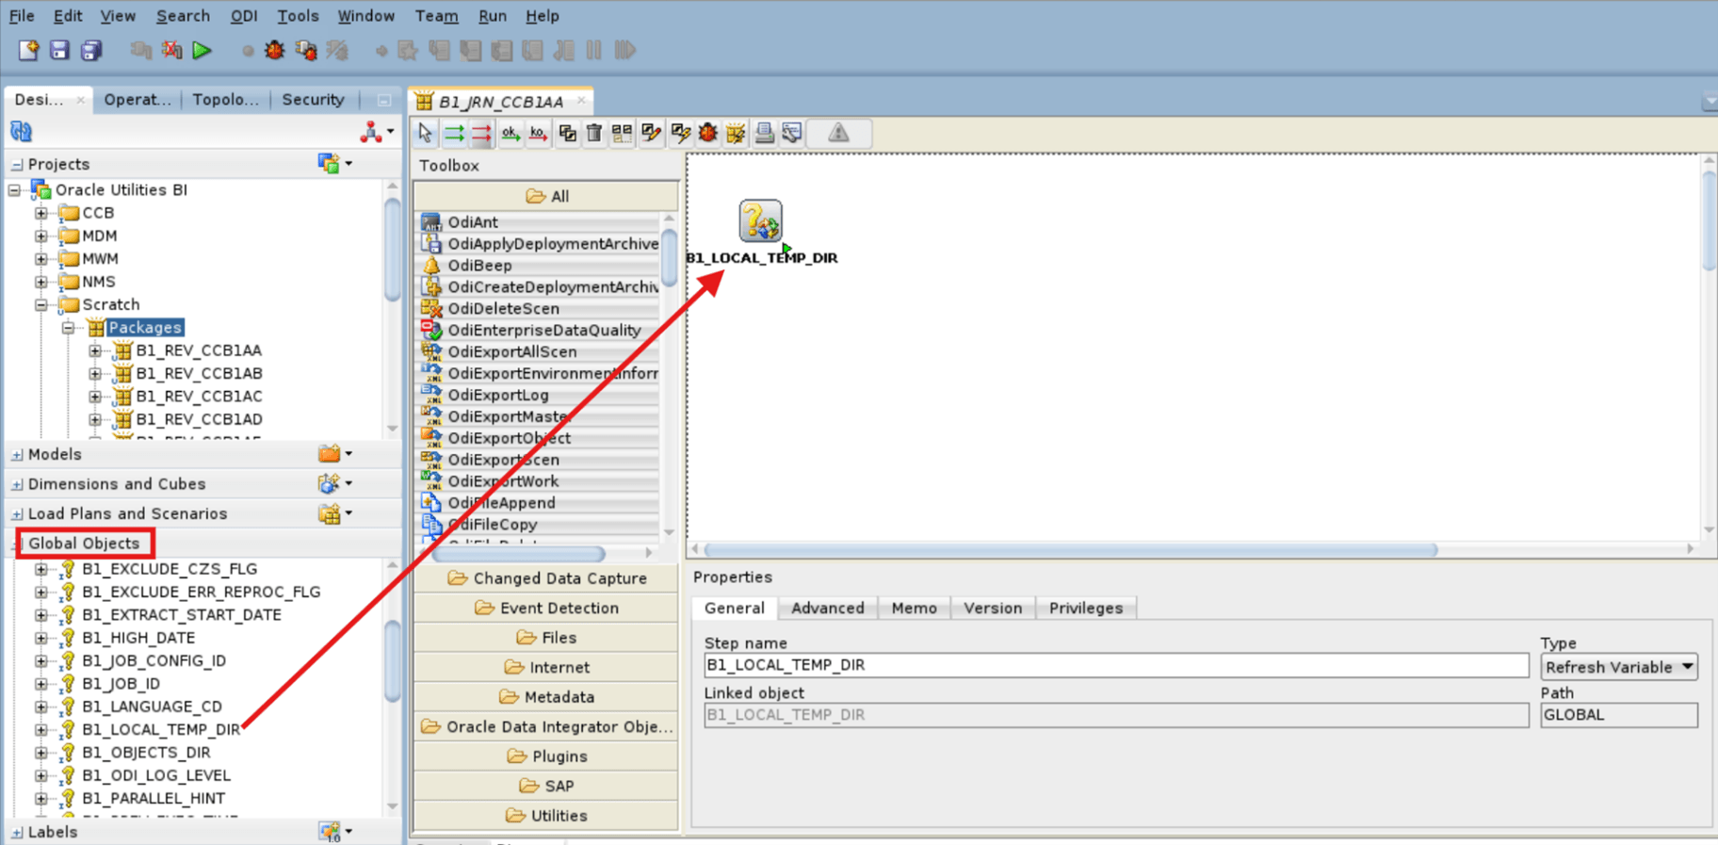Open the Utilities toolbox category
The image size is (1718, 845).
546,816
